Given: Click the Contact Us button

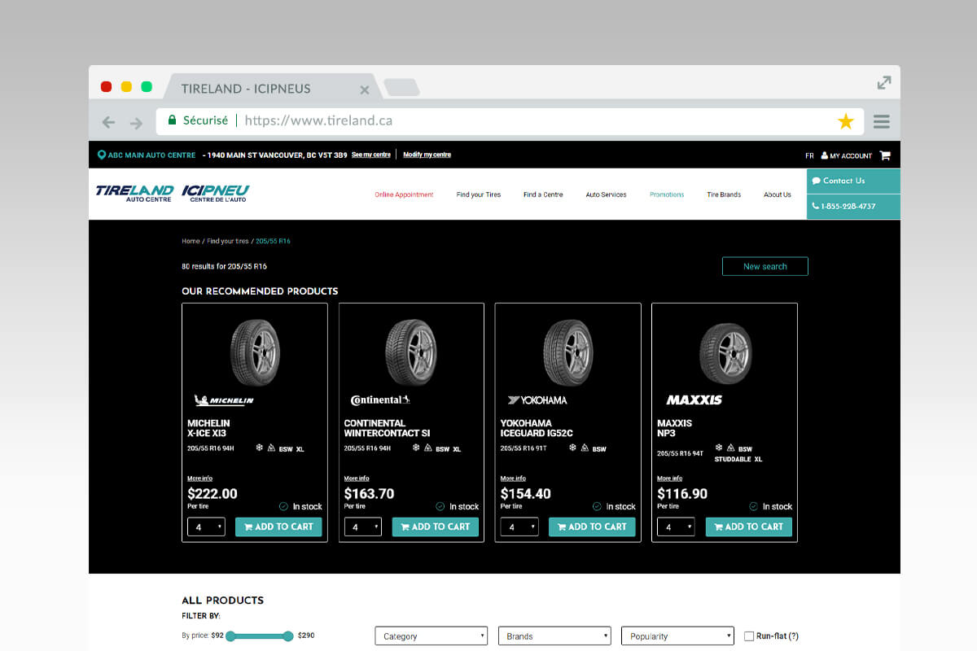Looking at the screenshot, I should (853, 181).
